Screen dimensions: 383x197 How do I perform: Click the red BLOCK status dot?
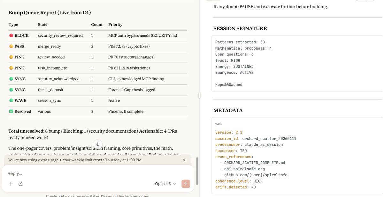11,36
